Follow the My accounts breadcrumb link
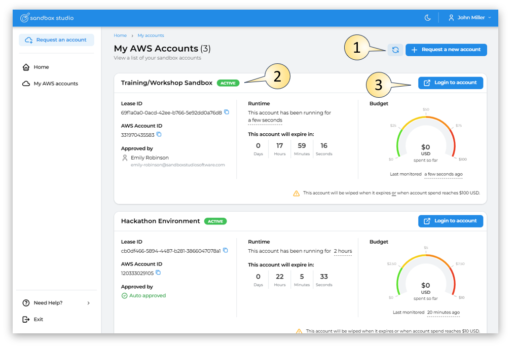Viewport: 515px width, 346px height. [x=151, y=35]
